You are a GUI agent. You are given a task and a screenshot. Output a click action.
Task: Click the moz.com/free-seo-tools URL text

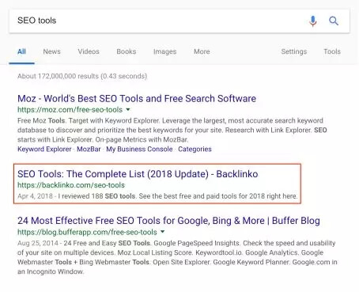tap(70, 109)
